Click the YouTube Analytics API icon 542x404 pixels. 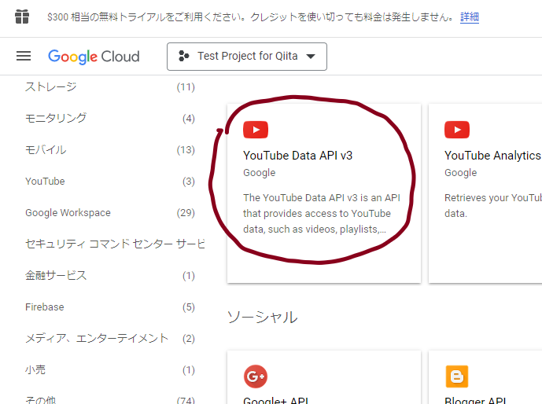click(x=457, y=130)
